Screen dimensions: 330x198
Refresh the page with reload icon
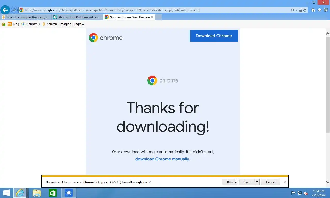[x=305, y=10]
